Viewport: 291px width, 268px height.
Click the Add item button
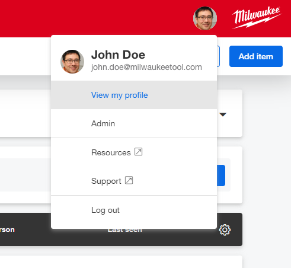[x=256, y=56]
